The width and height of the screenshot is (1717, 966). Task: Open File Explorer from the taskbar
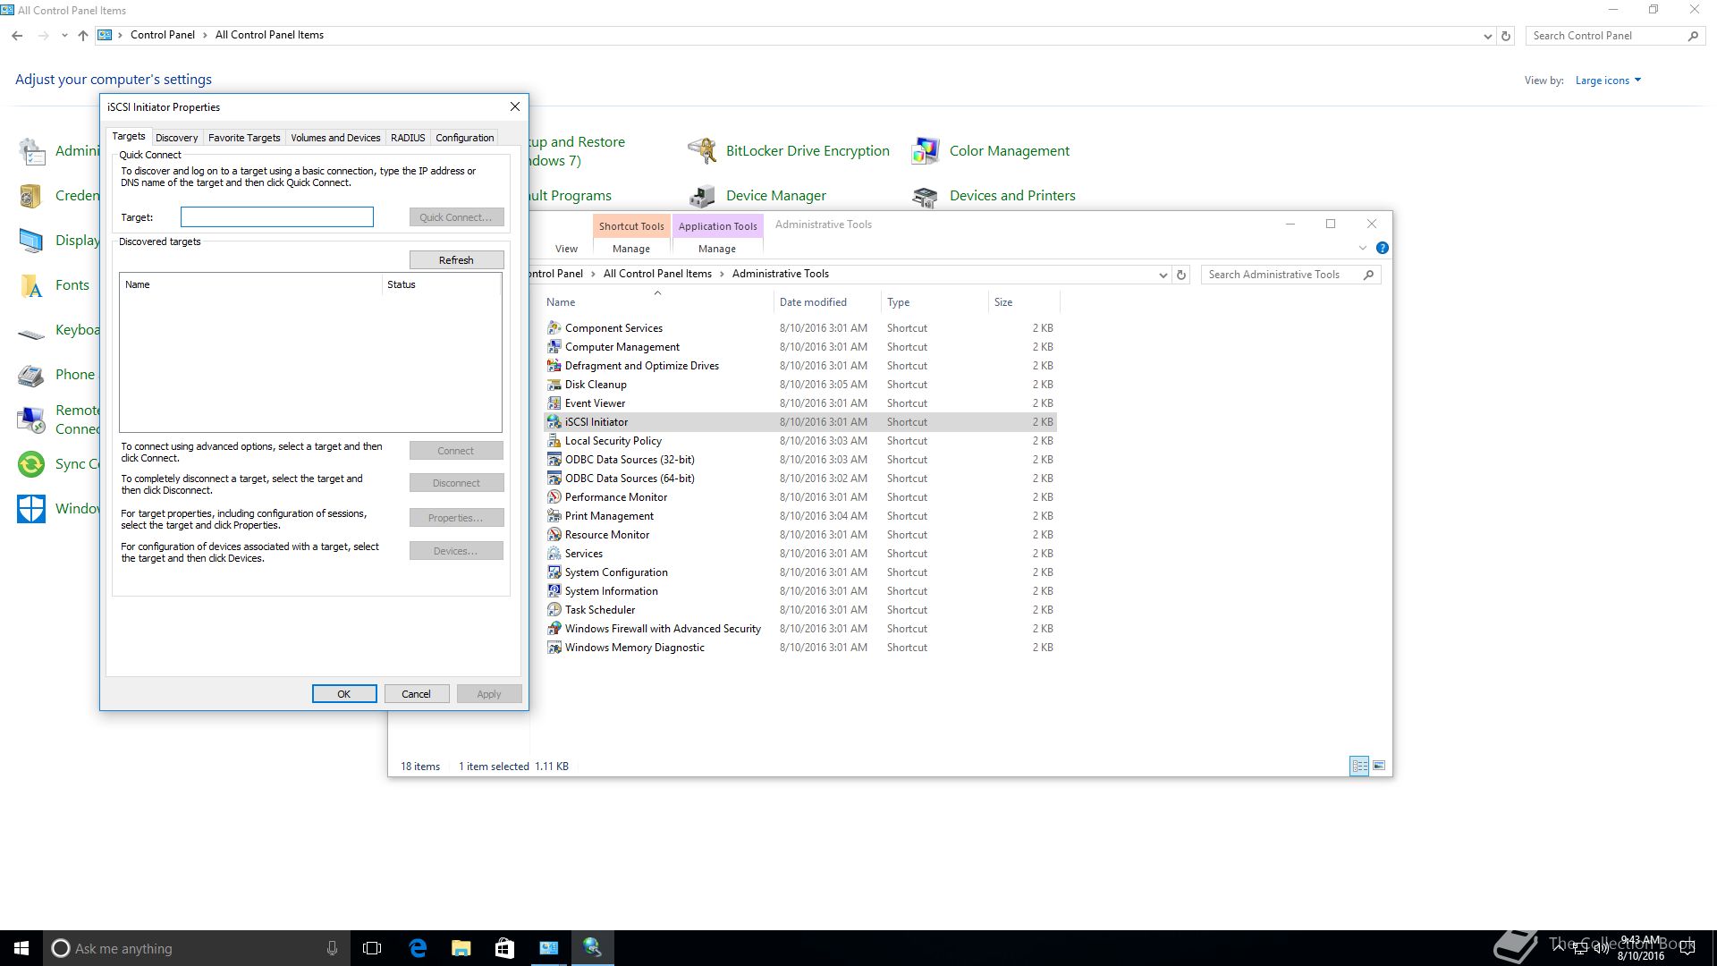click(461, 948)
